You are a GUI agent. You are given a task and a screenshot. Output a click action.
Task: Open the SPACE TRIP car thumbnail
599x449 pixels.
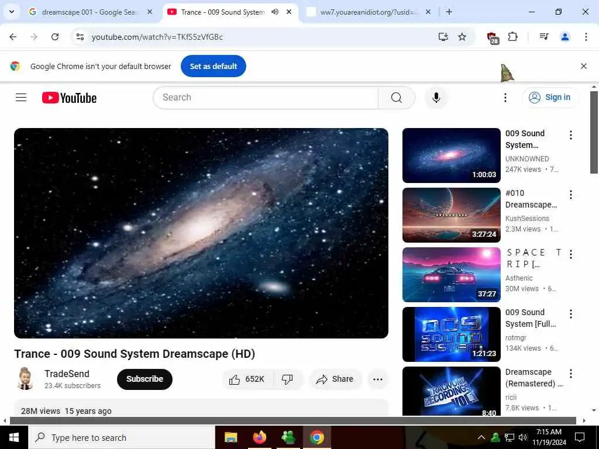pyautogui.click(x=451, y=275)
